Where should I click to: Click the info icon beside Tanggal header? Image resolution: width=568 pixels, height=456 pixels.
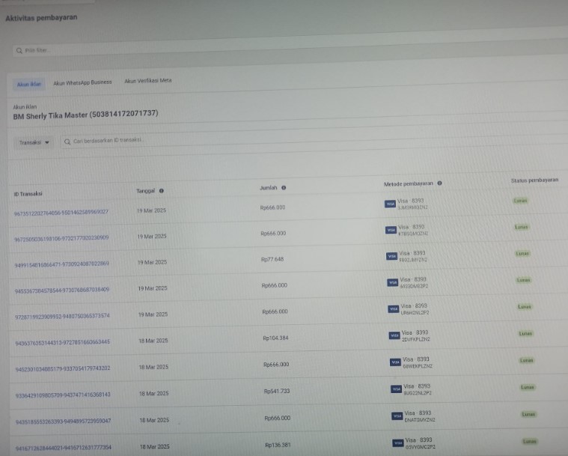click(x=161, y=191)
